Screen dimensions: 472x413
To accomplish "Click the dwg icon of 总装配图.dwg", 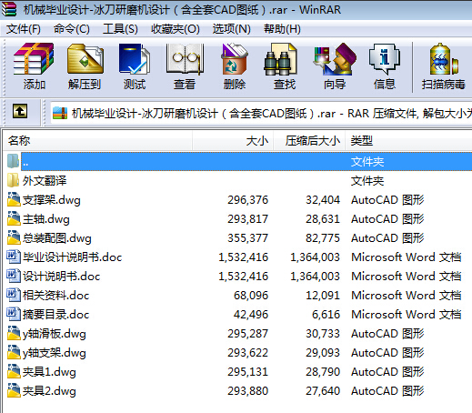I will point(14,237).
